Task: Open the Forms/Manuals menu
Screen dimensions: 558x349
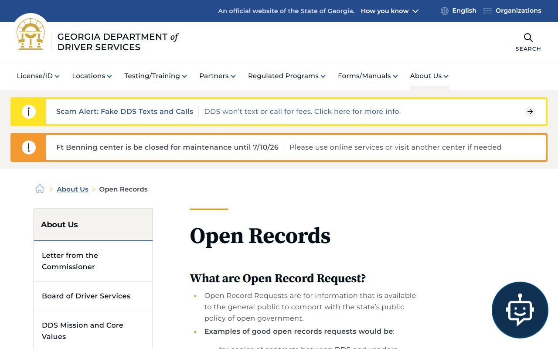Action: [368, 76]
